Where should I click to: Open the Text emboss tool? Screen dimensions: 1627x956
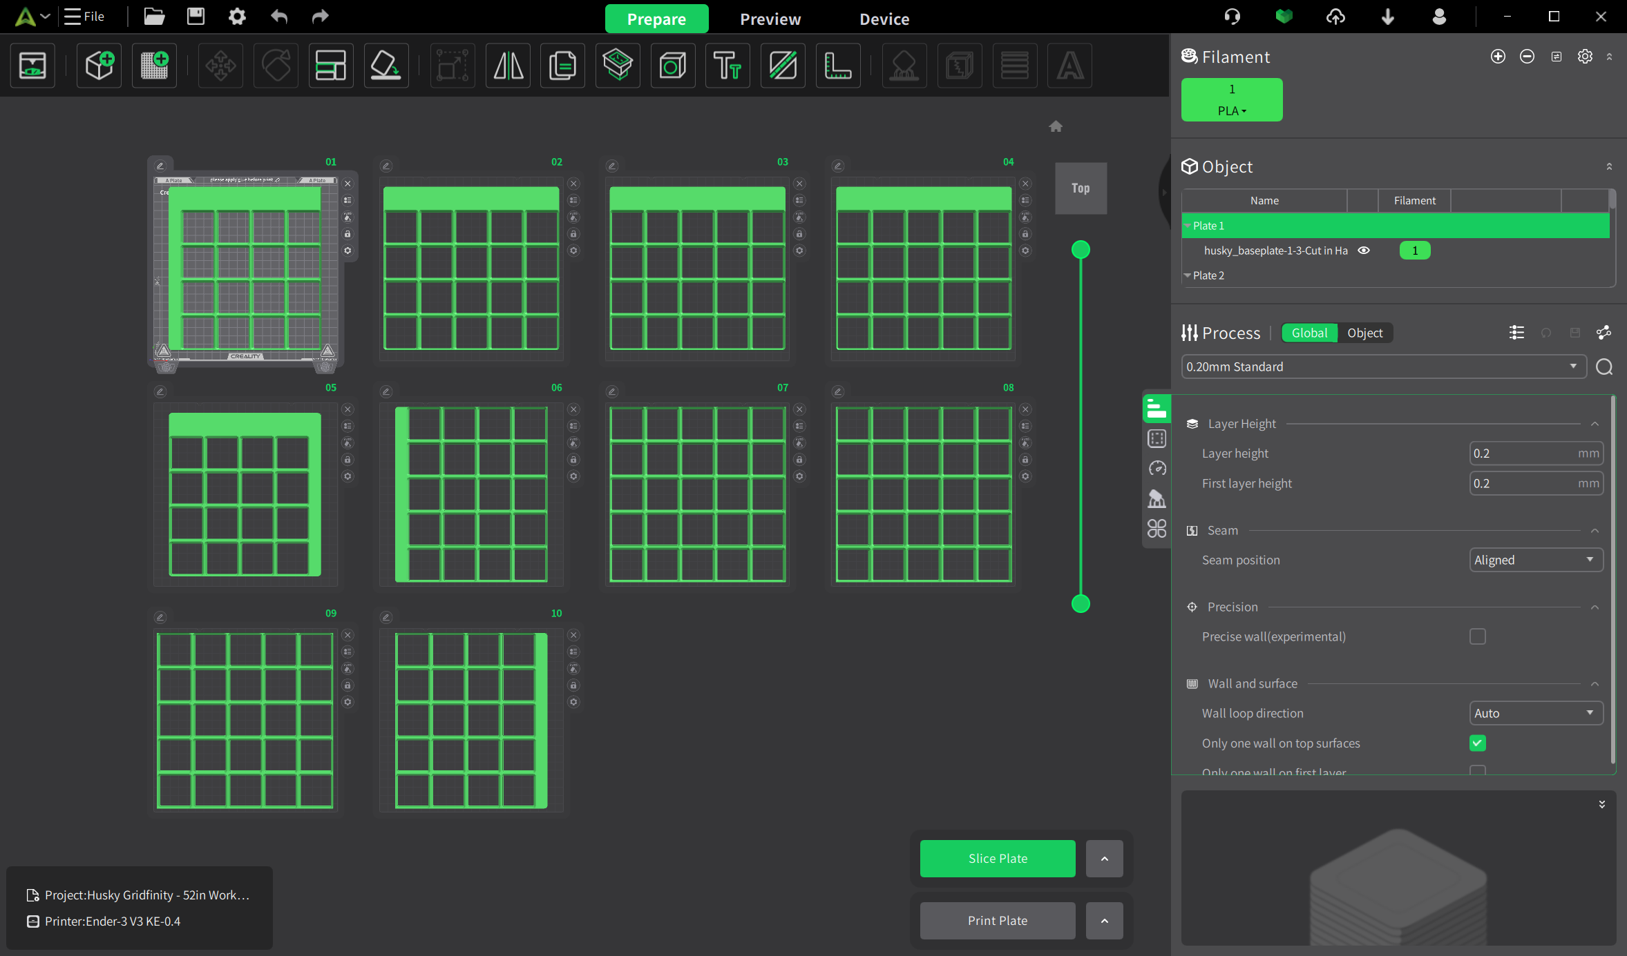[x=727, y=66]
